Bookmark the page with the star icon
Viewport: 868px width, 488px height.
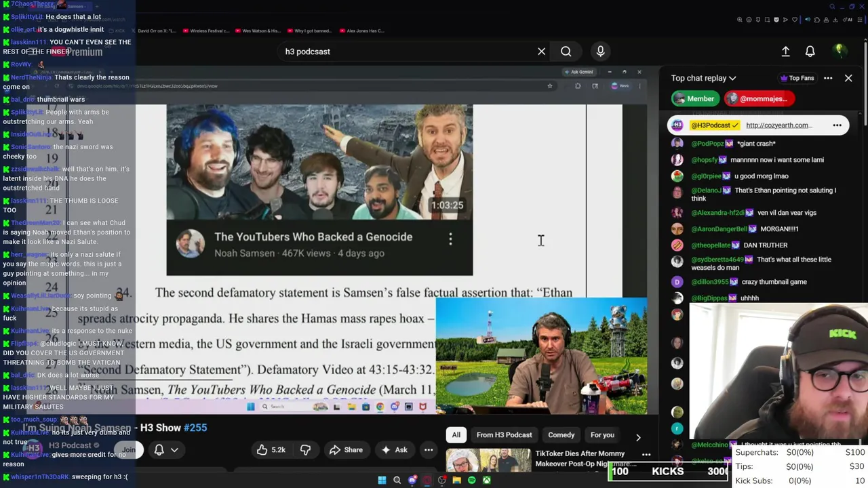coord(550,86)
